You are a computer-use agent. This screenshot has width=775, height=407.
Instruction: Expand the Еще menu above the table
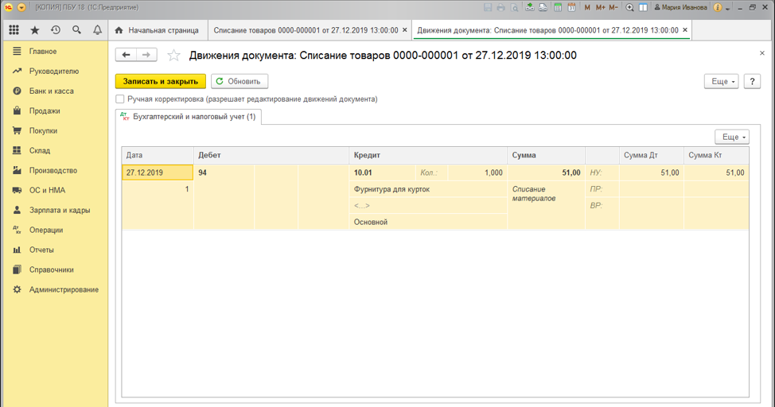[x=731, y=137]
